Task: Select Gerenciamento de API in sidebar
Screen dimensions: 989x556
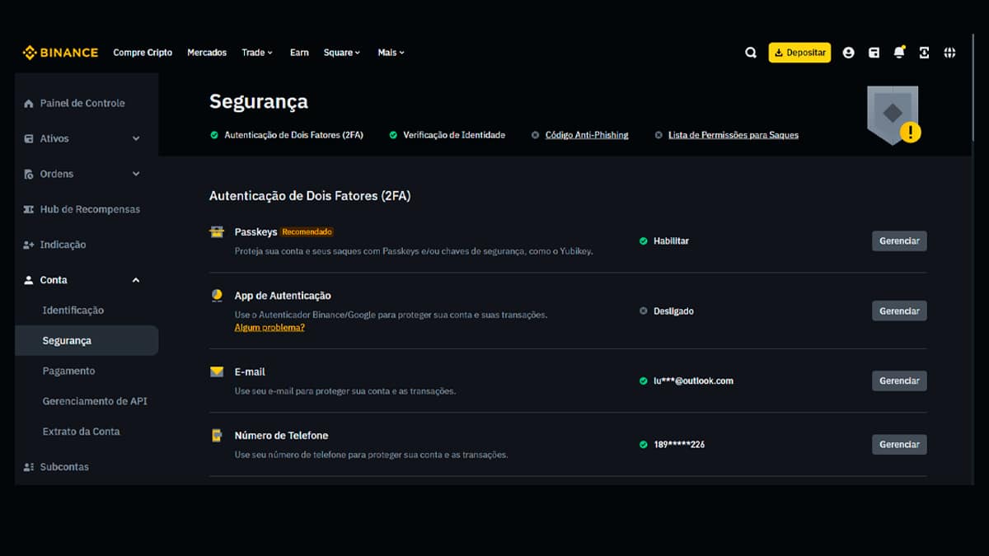Action: click(95, 402)
